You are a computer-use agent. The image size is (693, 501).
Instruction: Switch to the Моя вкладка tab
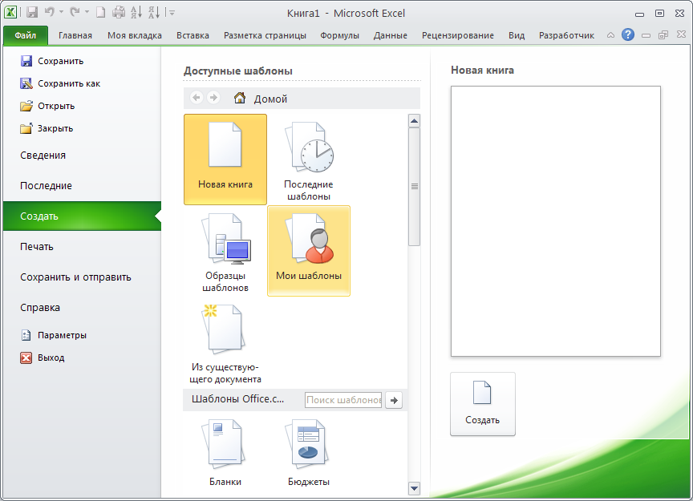tap(135, 35)
